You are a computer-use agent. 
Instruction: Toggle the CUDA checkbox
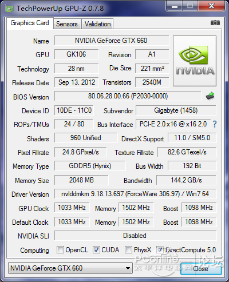pyautogui.click(x=96, y=249)
